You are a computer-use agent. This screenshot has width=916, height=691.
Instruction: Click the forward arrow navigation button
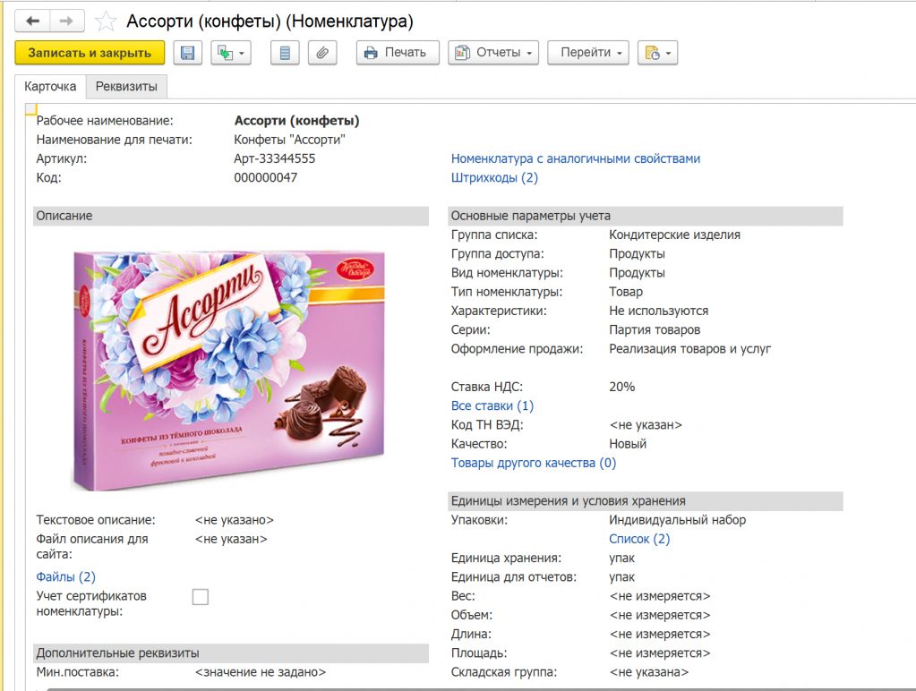[67, 21]
